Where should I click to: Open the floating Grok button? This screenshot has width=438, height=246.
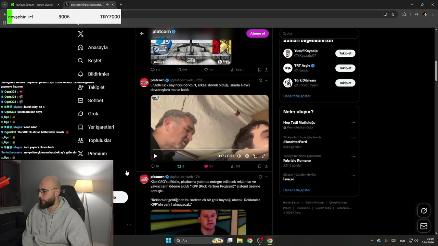pos(424,211)
